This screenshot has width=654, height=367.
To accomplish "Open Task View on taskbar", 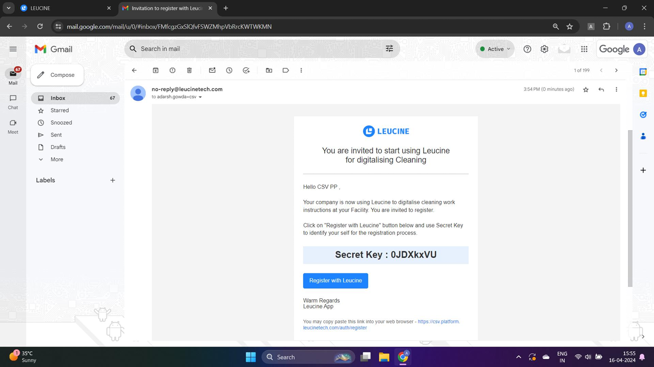I will click(x=365, y=357).
